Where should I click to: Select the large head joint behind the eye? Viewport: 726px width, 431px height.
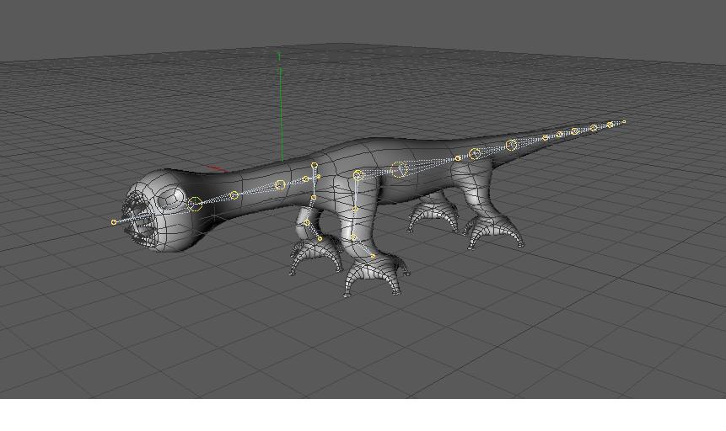pos(195,204)
